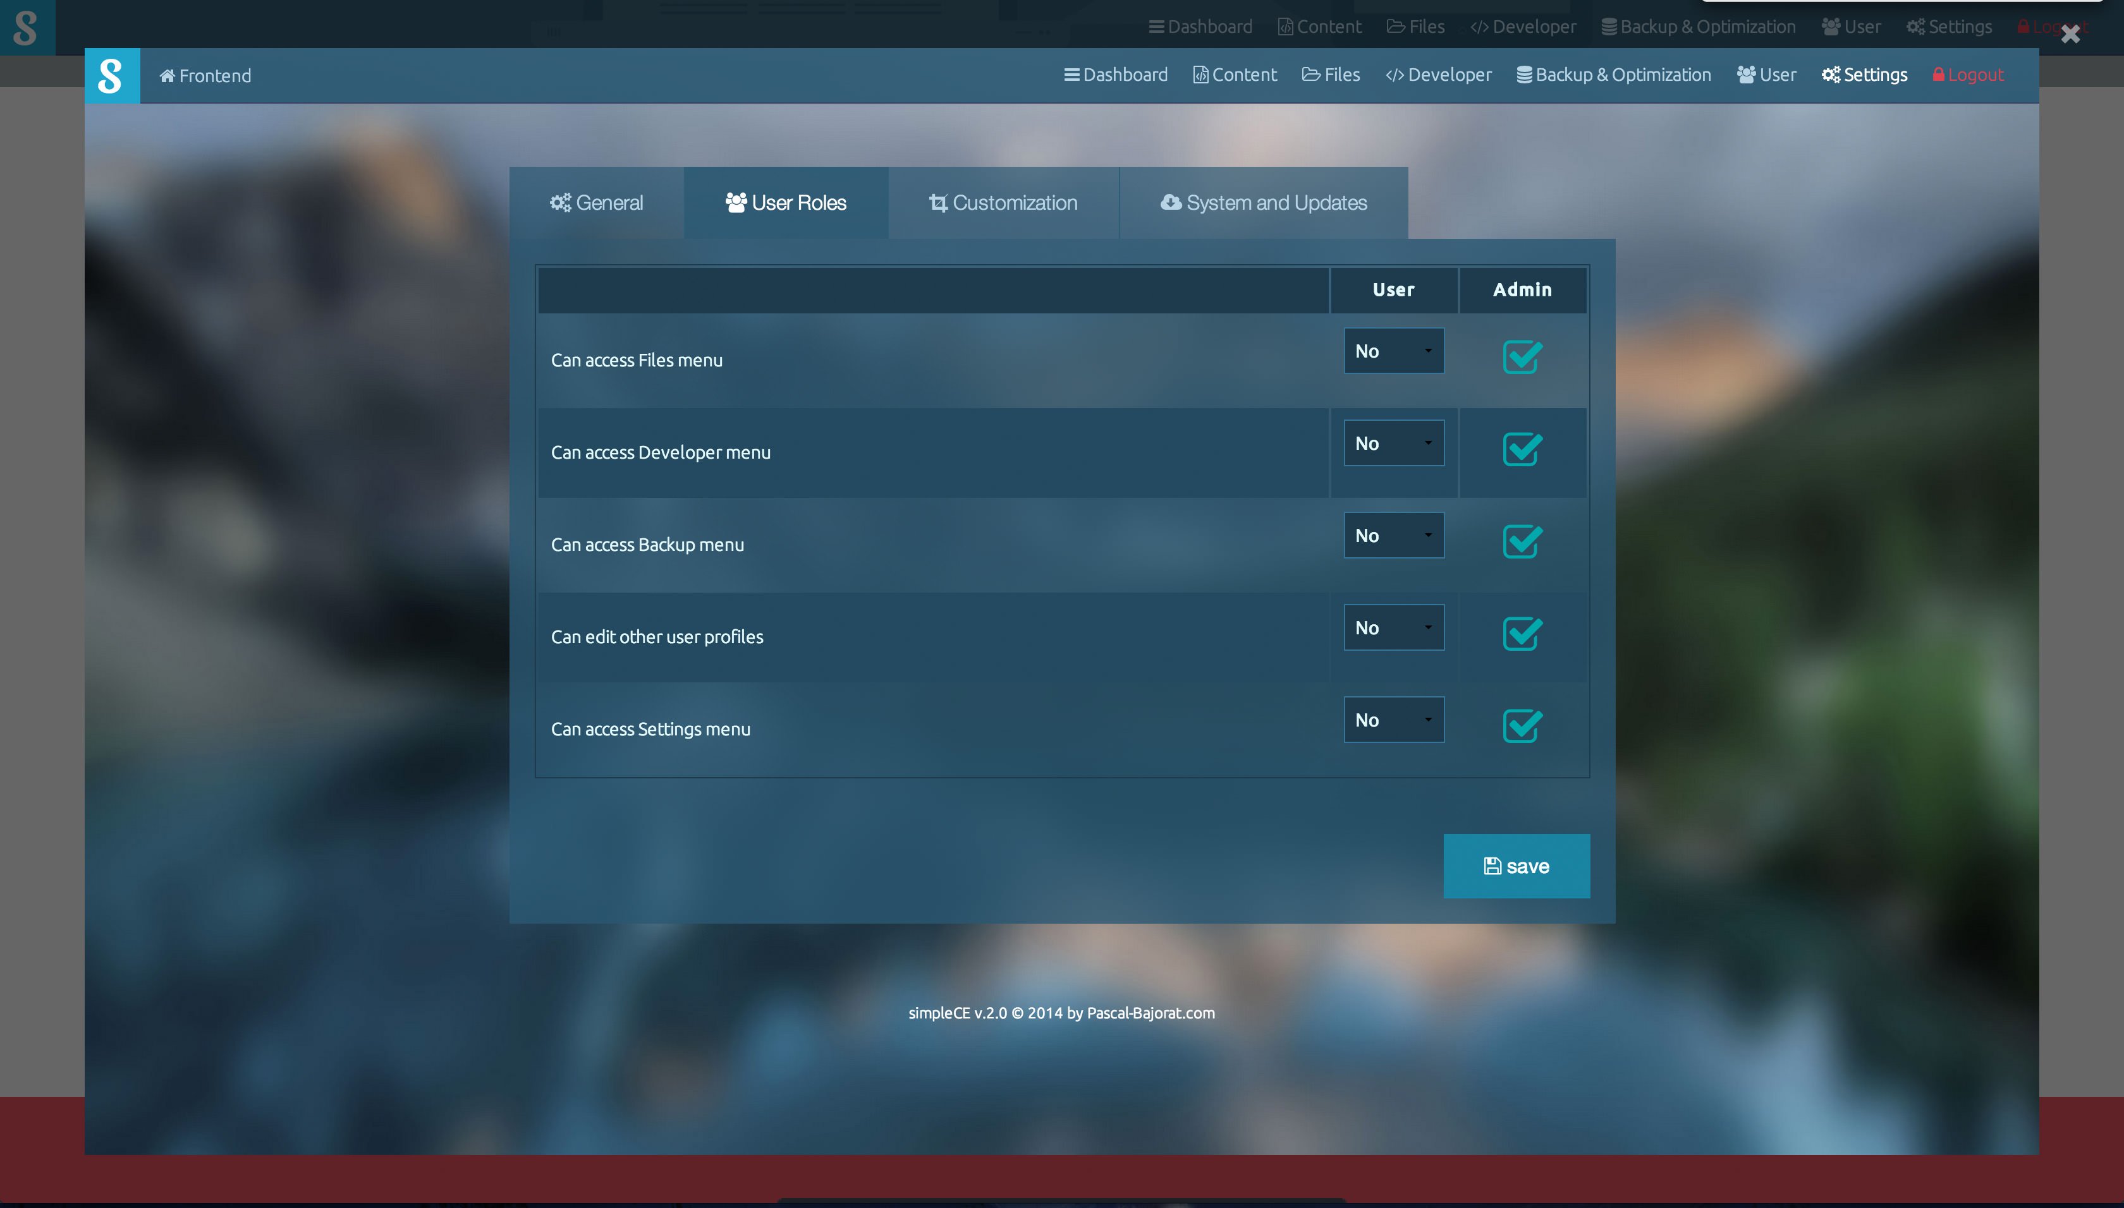Click the save button
This screenshot has width=2124, height=1208.
[1516, 866]
